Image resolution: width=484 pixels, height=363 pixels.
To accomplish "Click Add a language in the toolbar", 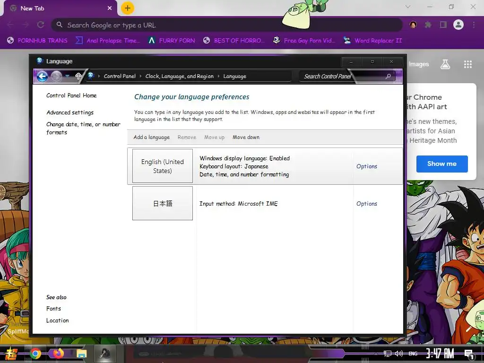I will tap(152, 137).
